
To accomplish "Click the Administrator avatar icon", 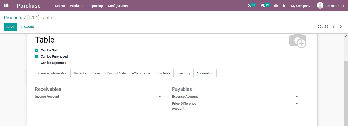I will click(320, 5).
